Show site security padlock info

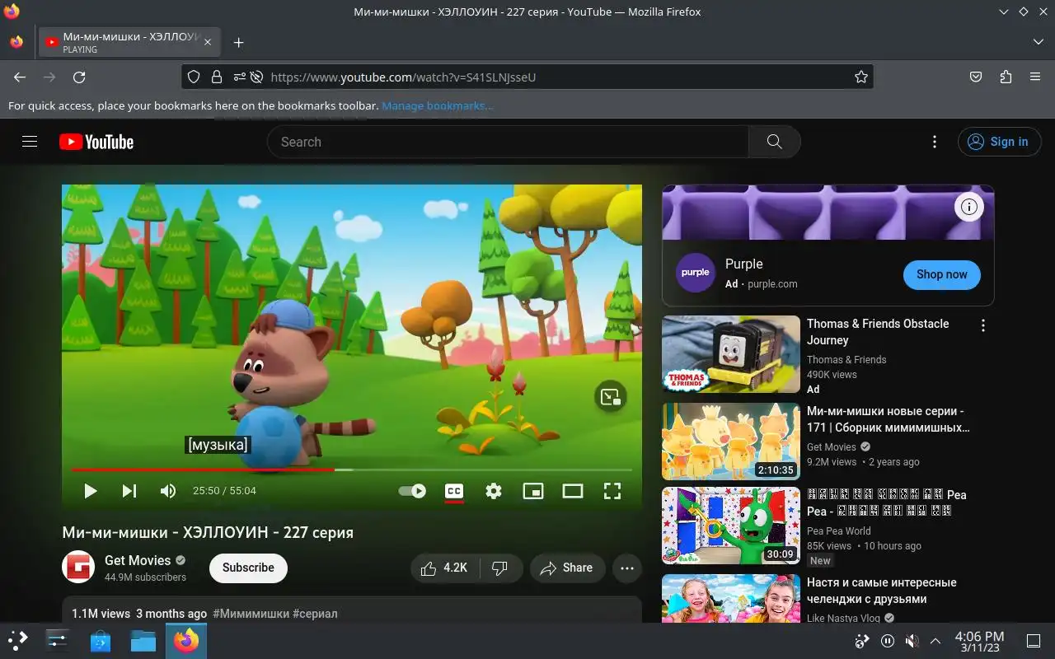[217, 77]
